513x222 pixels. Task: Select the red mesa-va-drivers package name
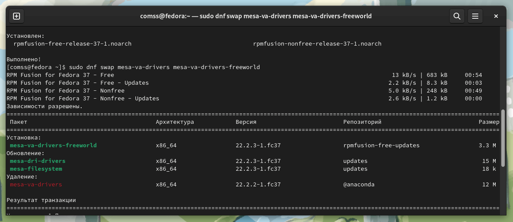coord(36,185)
